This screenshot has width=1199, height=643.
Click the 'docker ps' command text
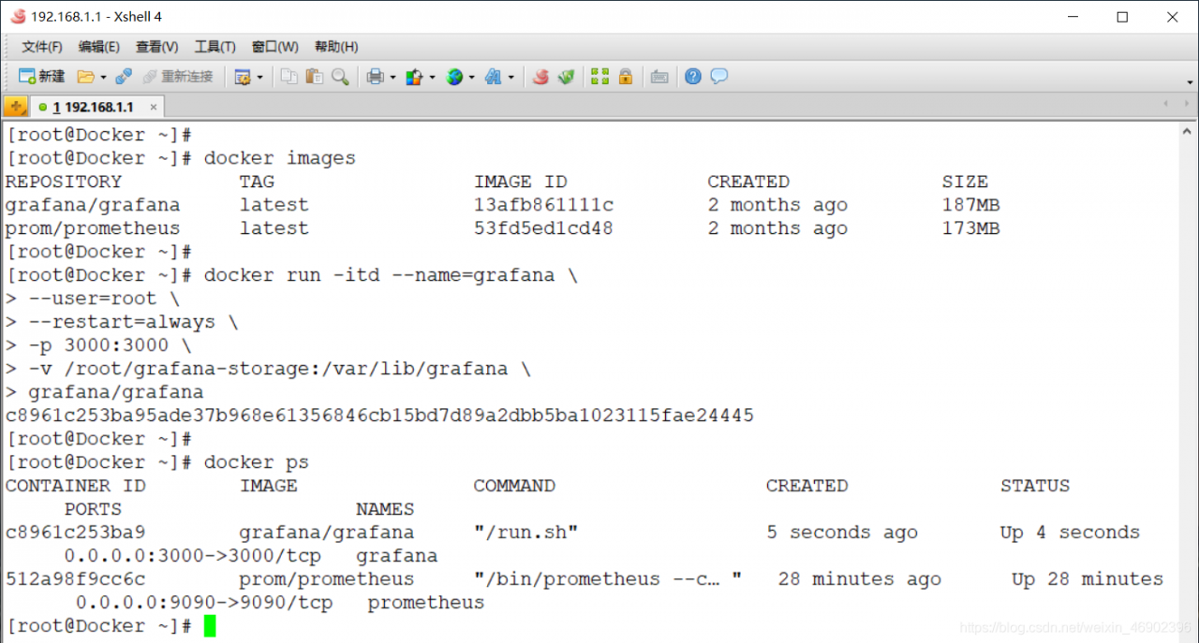257,462
